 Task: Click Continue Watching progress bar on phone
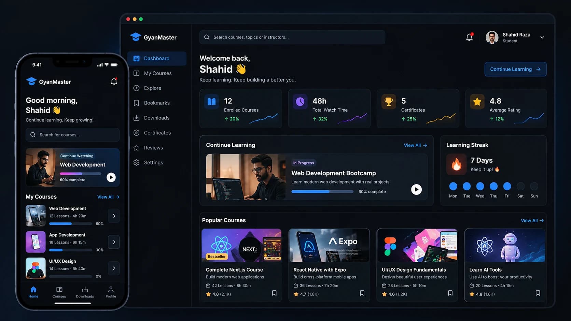click(x=81, y=174)
